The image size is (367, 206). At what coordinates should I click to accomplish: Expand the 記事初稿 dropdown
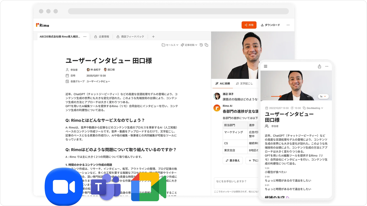click(x=189, y=45)
